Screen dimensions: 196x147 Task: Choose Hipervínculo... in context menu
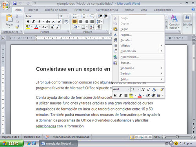point(138,57)
